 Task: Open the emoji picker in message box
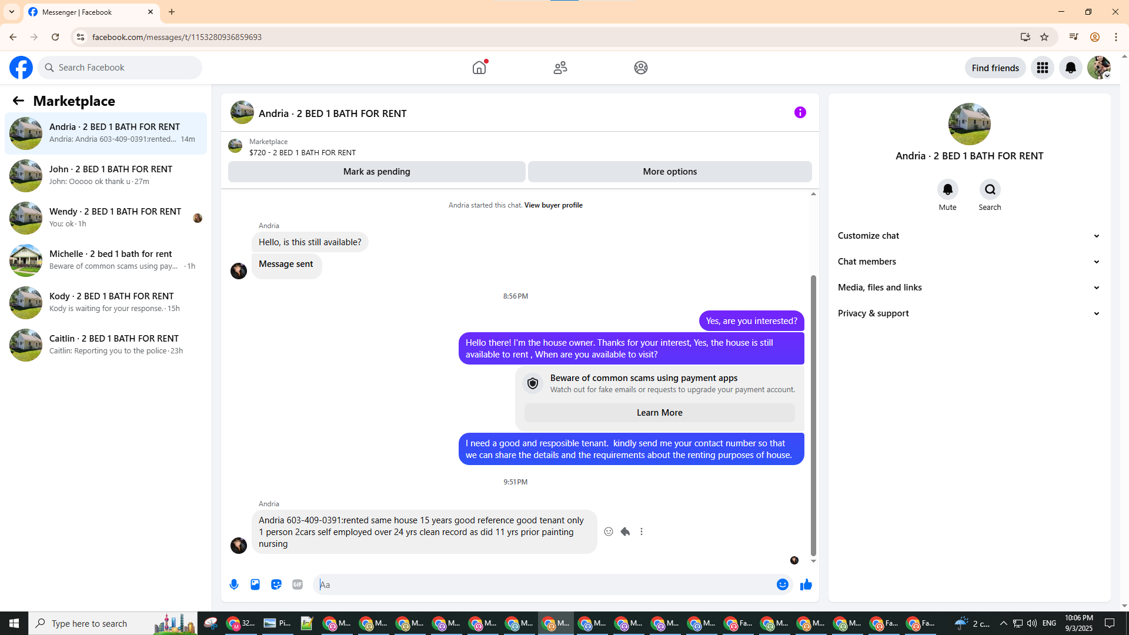[783, 584]
